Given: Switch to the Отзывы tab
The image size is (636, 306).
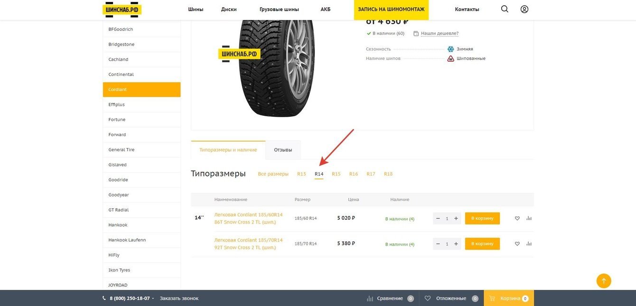Looking at the screenshot, I should 283,150.
